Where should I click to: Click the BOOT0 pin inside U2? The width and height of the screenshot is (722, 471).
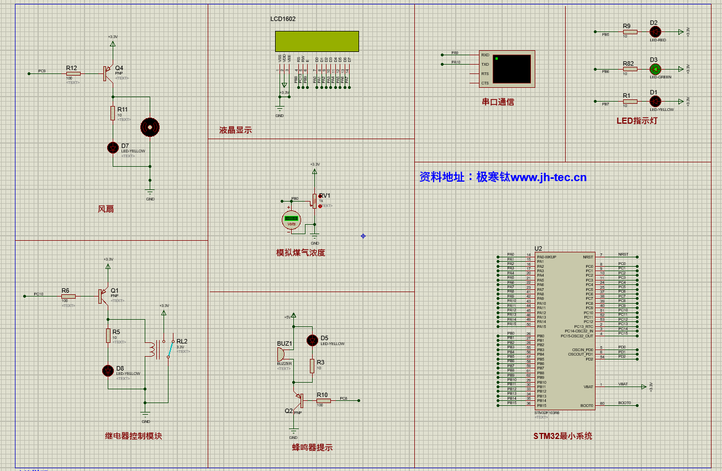coord(587,405)
